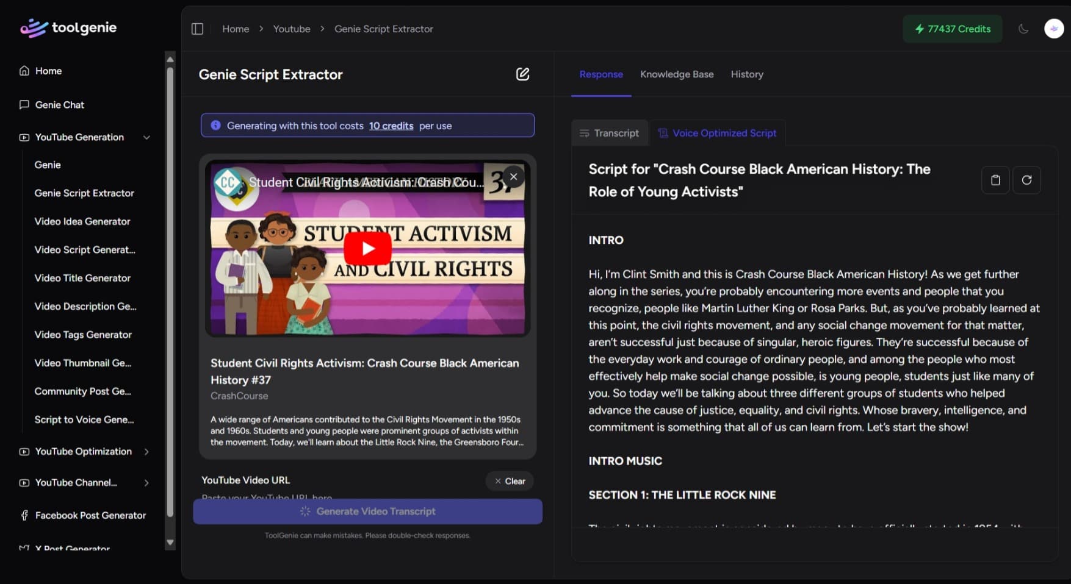Viewport: 1071px width, 584px height.
Task: Click the new/edit note icon
Action: 523,74
